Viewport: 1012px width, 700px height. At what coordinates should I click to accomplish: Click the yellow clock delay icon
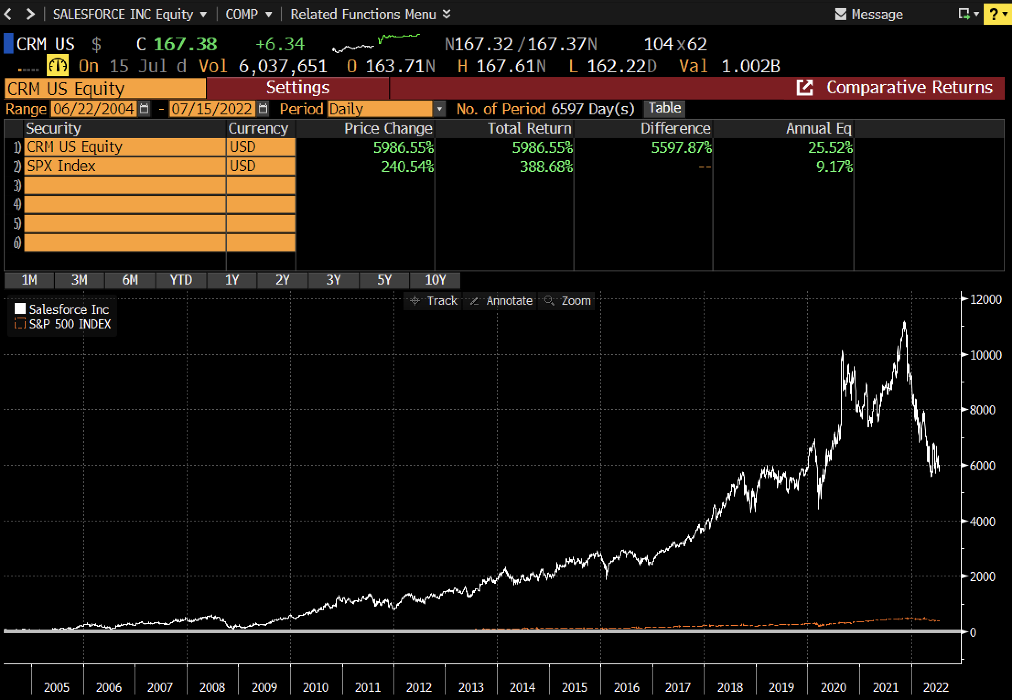pos(58,65)
